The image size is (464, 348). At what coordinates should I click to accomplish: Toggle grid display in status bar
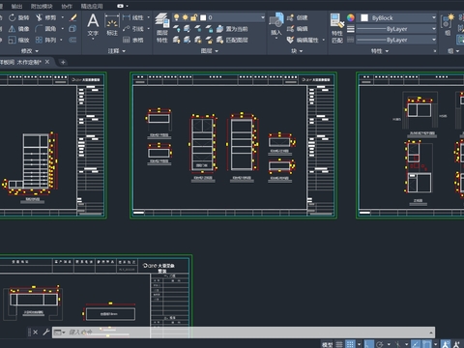350,344
